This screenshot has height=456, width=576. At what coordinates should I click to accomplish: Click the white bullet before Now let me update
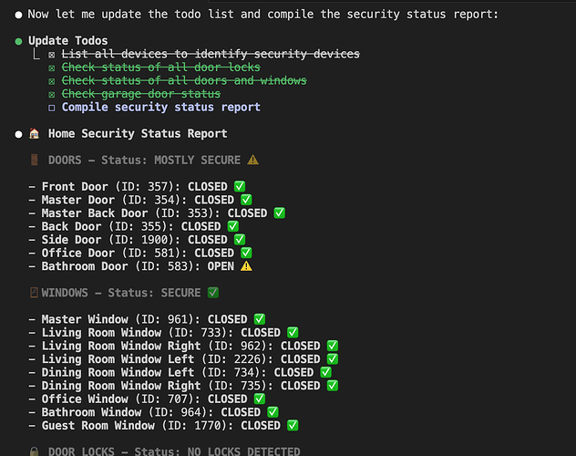coord(18,15)
